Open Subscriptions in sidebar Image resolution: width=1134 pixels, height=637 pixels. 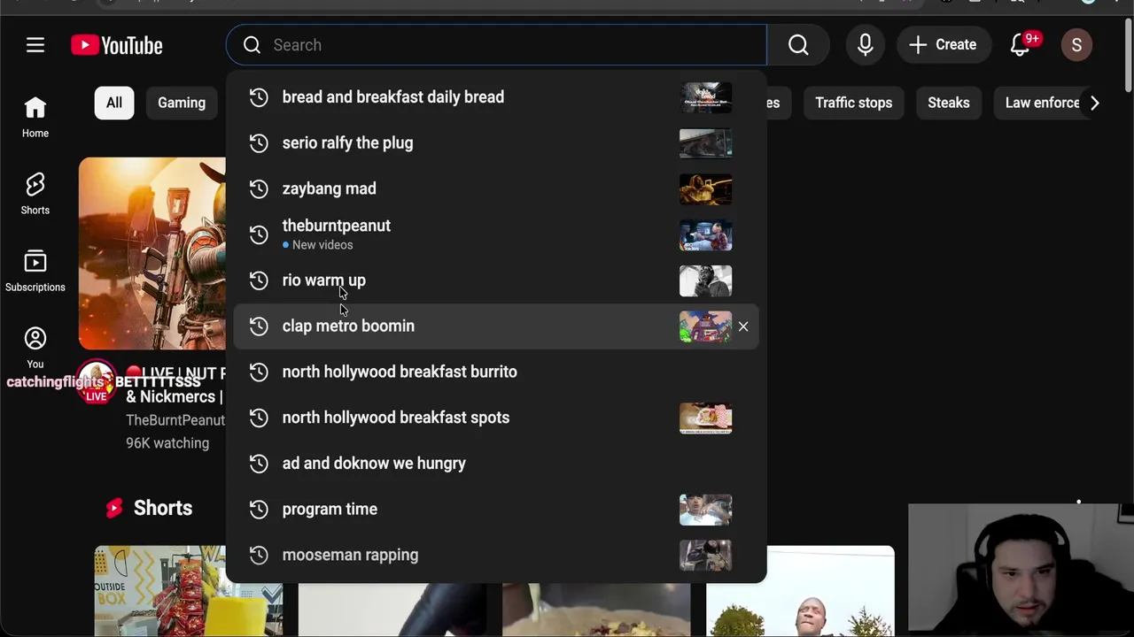[35, 272]
